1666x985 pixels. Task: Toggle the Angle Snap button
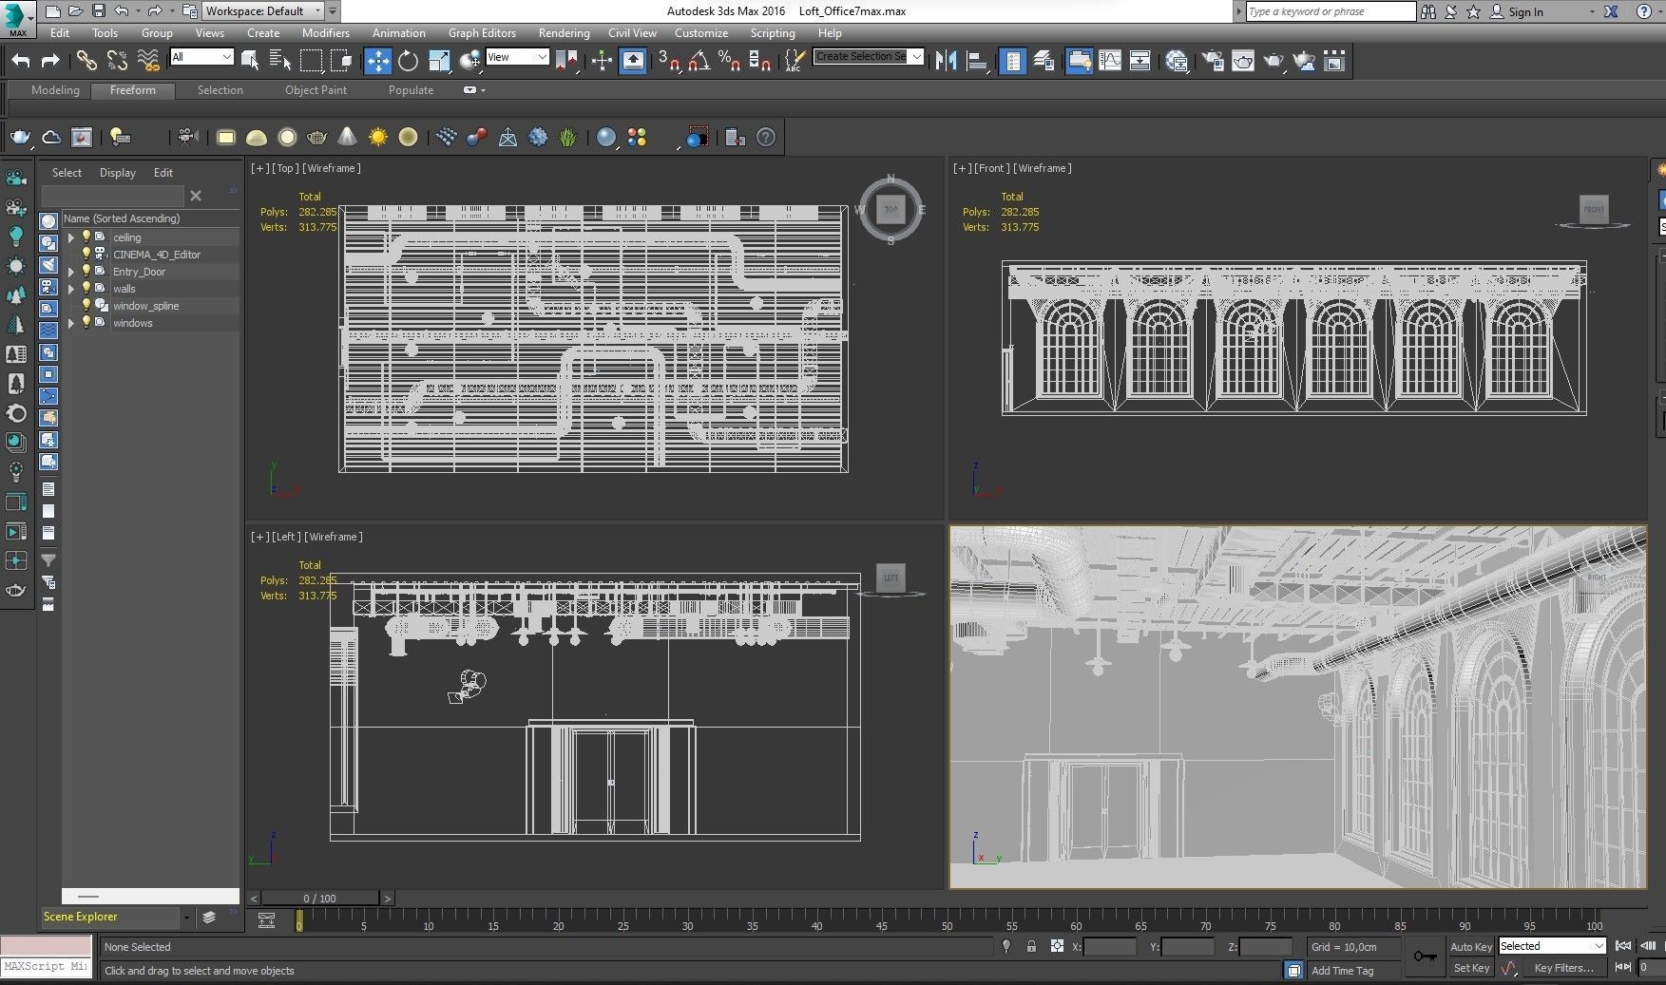(699, 61)
